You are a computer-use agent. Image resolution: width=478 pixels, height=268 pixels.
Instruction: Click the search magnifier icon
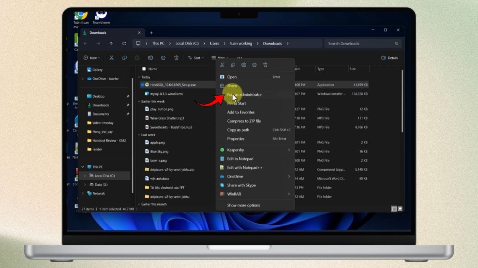click(396, 44)
